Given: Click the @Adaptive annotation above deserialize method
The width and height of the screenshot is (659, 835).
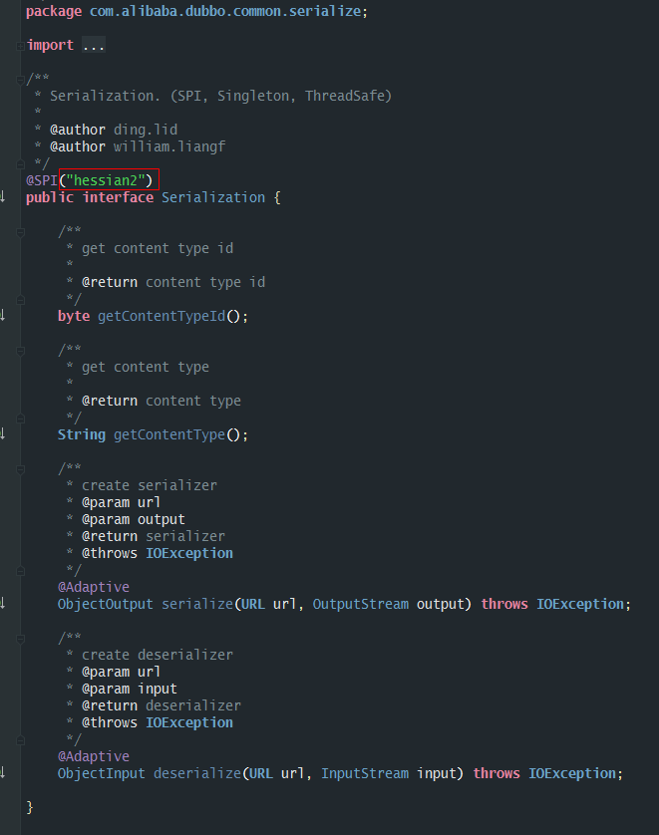Looking at the screenshot, I should 93,756.
